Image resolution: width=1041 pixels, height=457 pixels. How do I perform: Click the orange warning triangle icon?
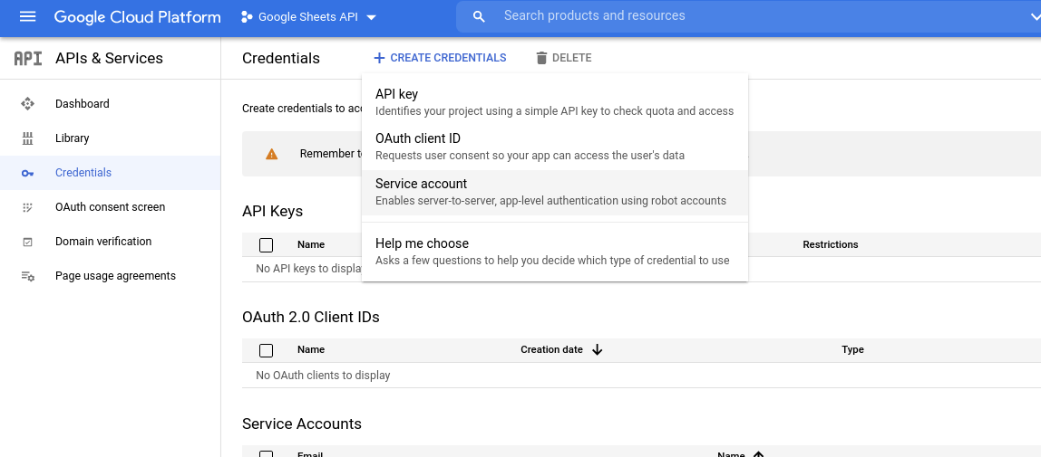point(271,154)
